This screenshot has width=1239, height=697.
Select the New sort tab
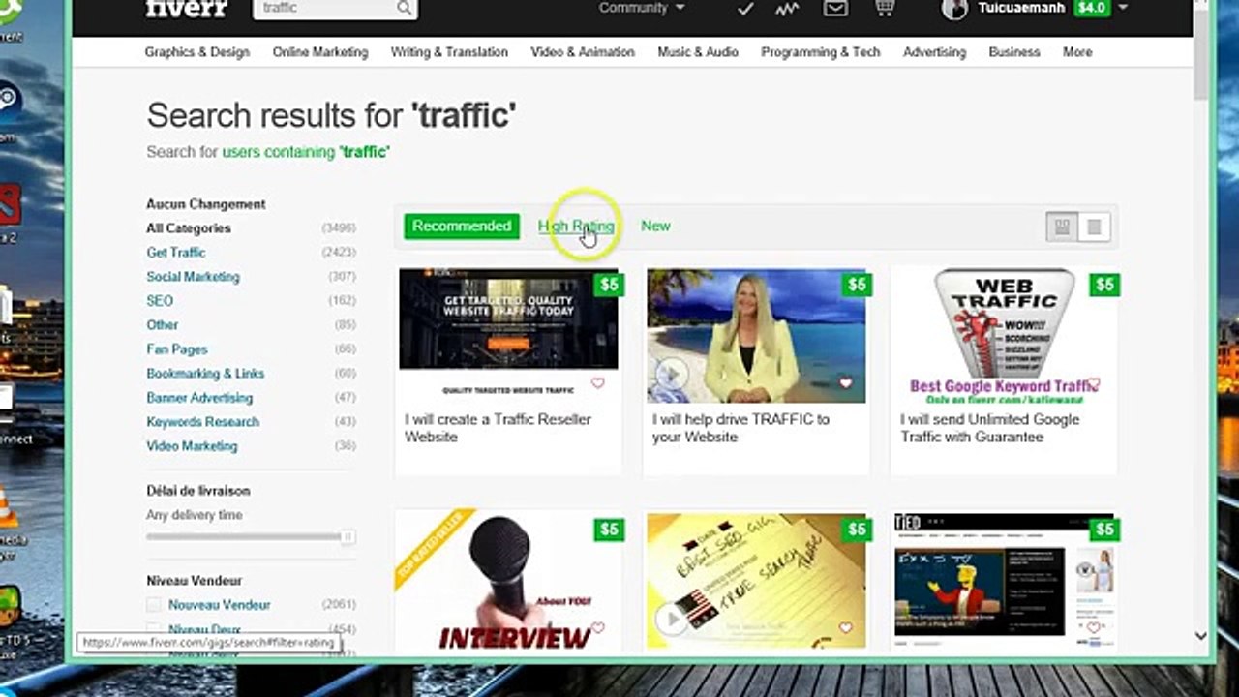pos(655,226)
